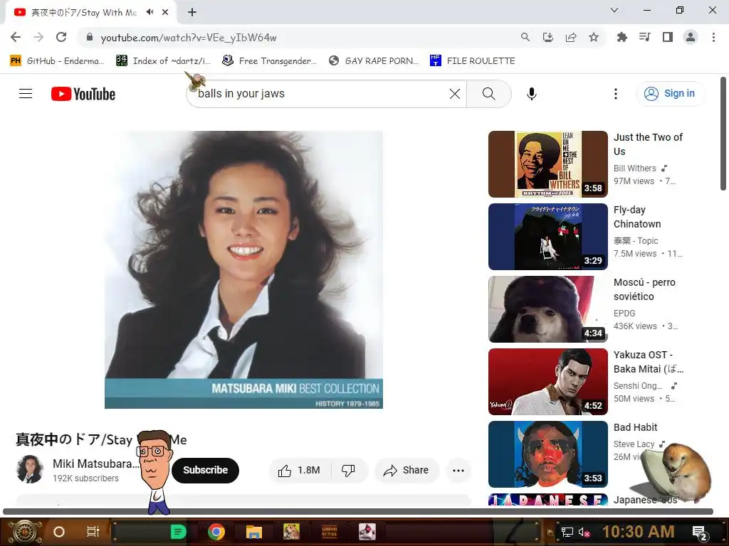Click the page vertical scrollbar thumb
Viewport: 729px width, 546px height.
723,134
